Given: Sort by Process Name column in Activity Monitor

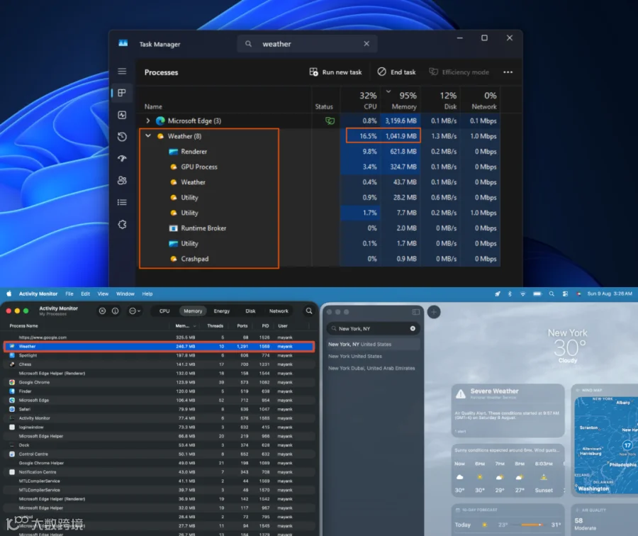Looking at the screenshot, I should pos(23,325).
